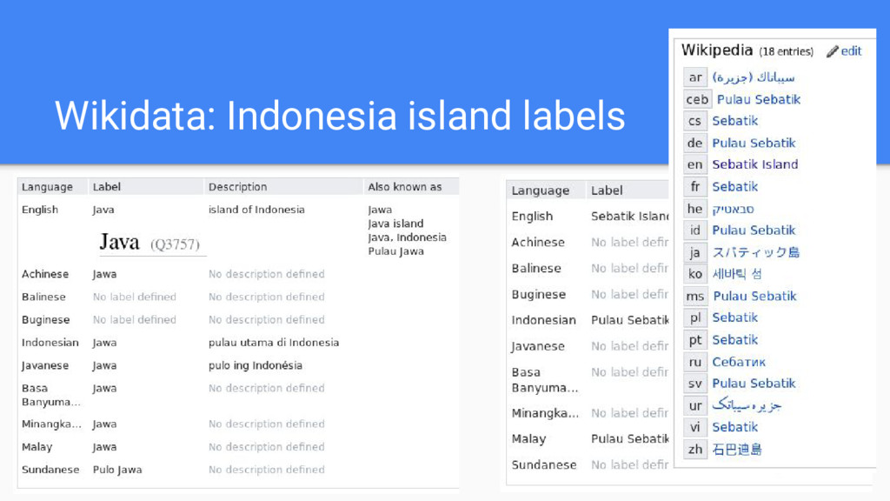Click 'Pulau Sebatik' in Sebatik Malay row

tap(629, 439)
